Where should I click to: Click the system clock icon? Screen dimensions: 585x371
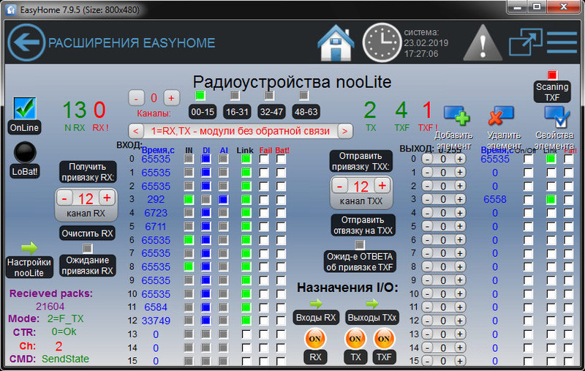pyautogui.click(x=382, y=43)
